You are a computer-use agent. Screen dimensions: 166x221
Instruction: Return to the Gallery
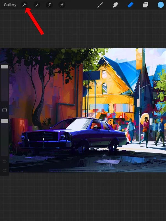[10, 5]
